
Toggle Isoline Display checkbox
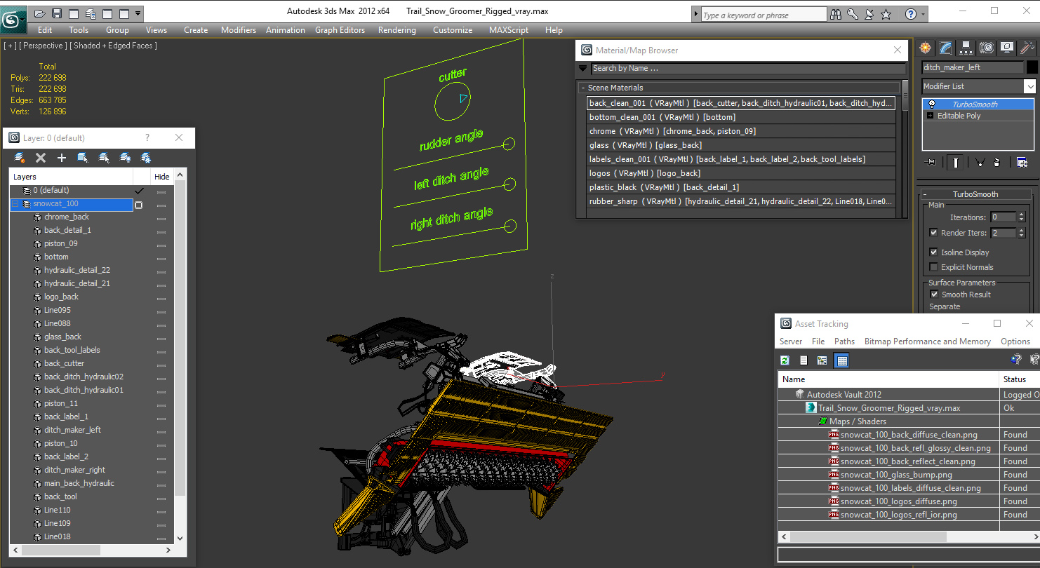(x=933, y=252)
